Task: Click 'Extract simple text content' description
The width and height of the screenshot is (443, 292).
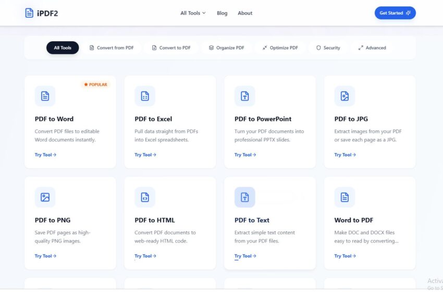Action: 264,233
